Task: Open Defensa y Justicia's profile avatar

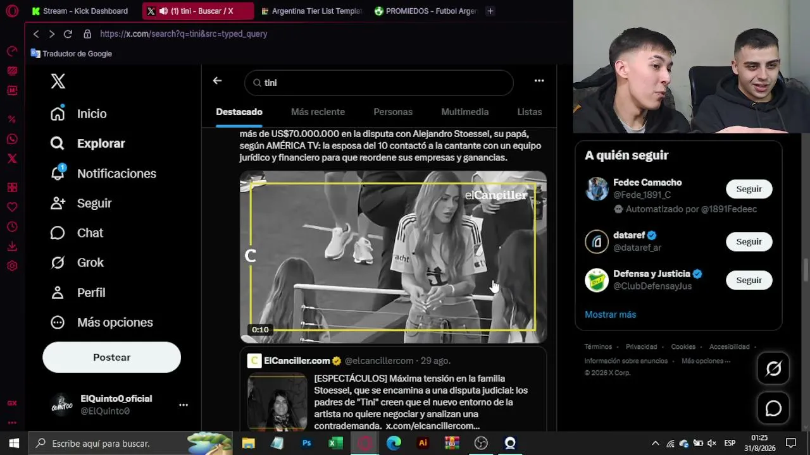Action: (x=596, y=280)
